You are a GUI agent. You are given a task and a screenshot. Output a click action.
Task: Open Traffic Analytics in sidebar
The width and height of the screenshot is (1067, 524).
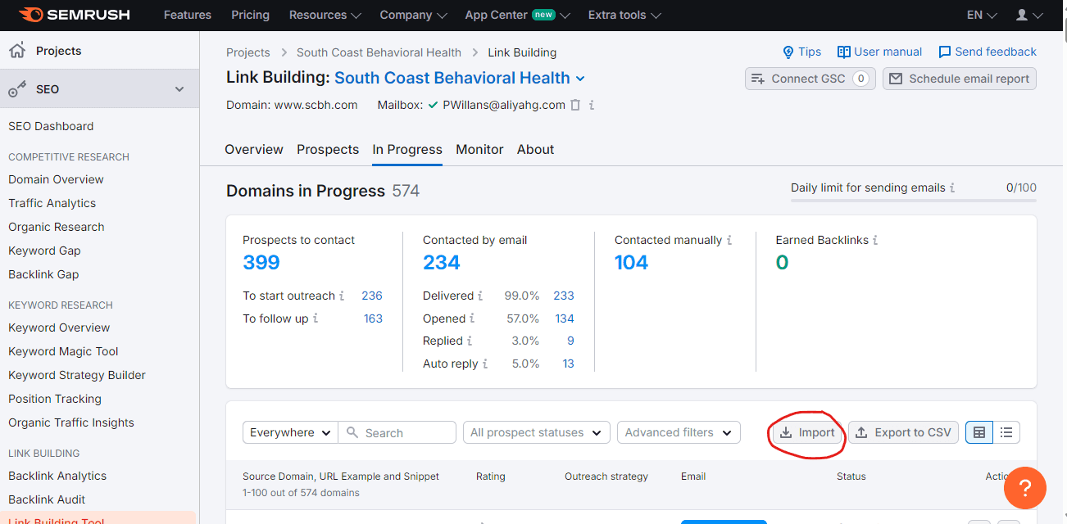coord(52,203)
